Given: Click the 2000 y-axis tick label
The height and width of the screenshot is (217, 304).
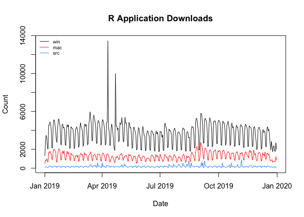Looking at the screenshot, I should (x=27, y=149).
